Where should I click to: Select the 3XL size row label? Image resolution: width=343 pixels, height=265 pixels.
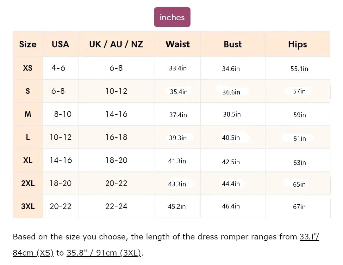click(28, 206)
